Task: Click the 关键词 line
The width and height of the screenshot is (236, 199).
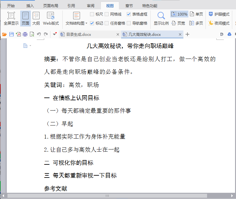Action: [x=71, y=85]
